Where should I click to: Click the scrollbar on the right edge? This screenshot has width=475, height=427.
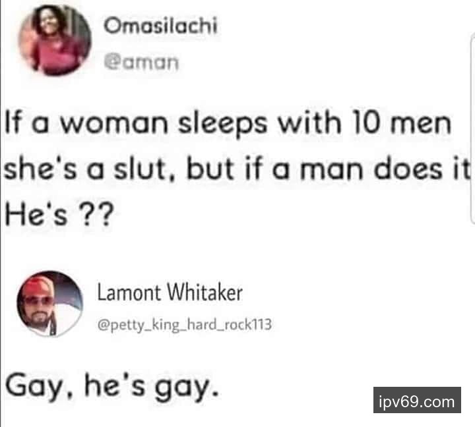(x=472, y=129)
